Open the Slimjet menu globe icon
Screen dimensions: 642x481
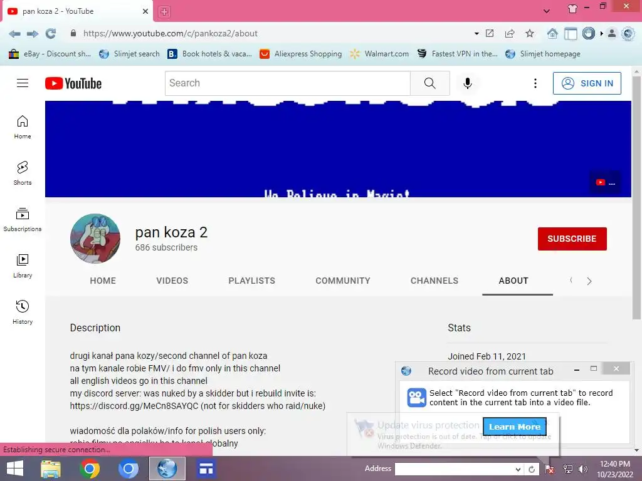[628, 33]
